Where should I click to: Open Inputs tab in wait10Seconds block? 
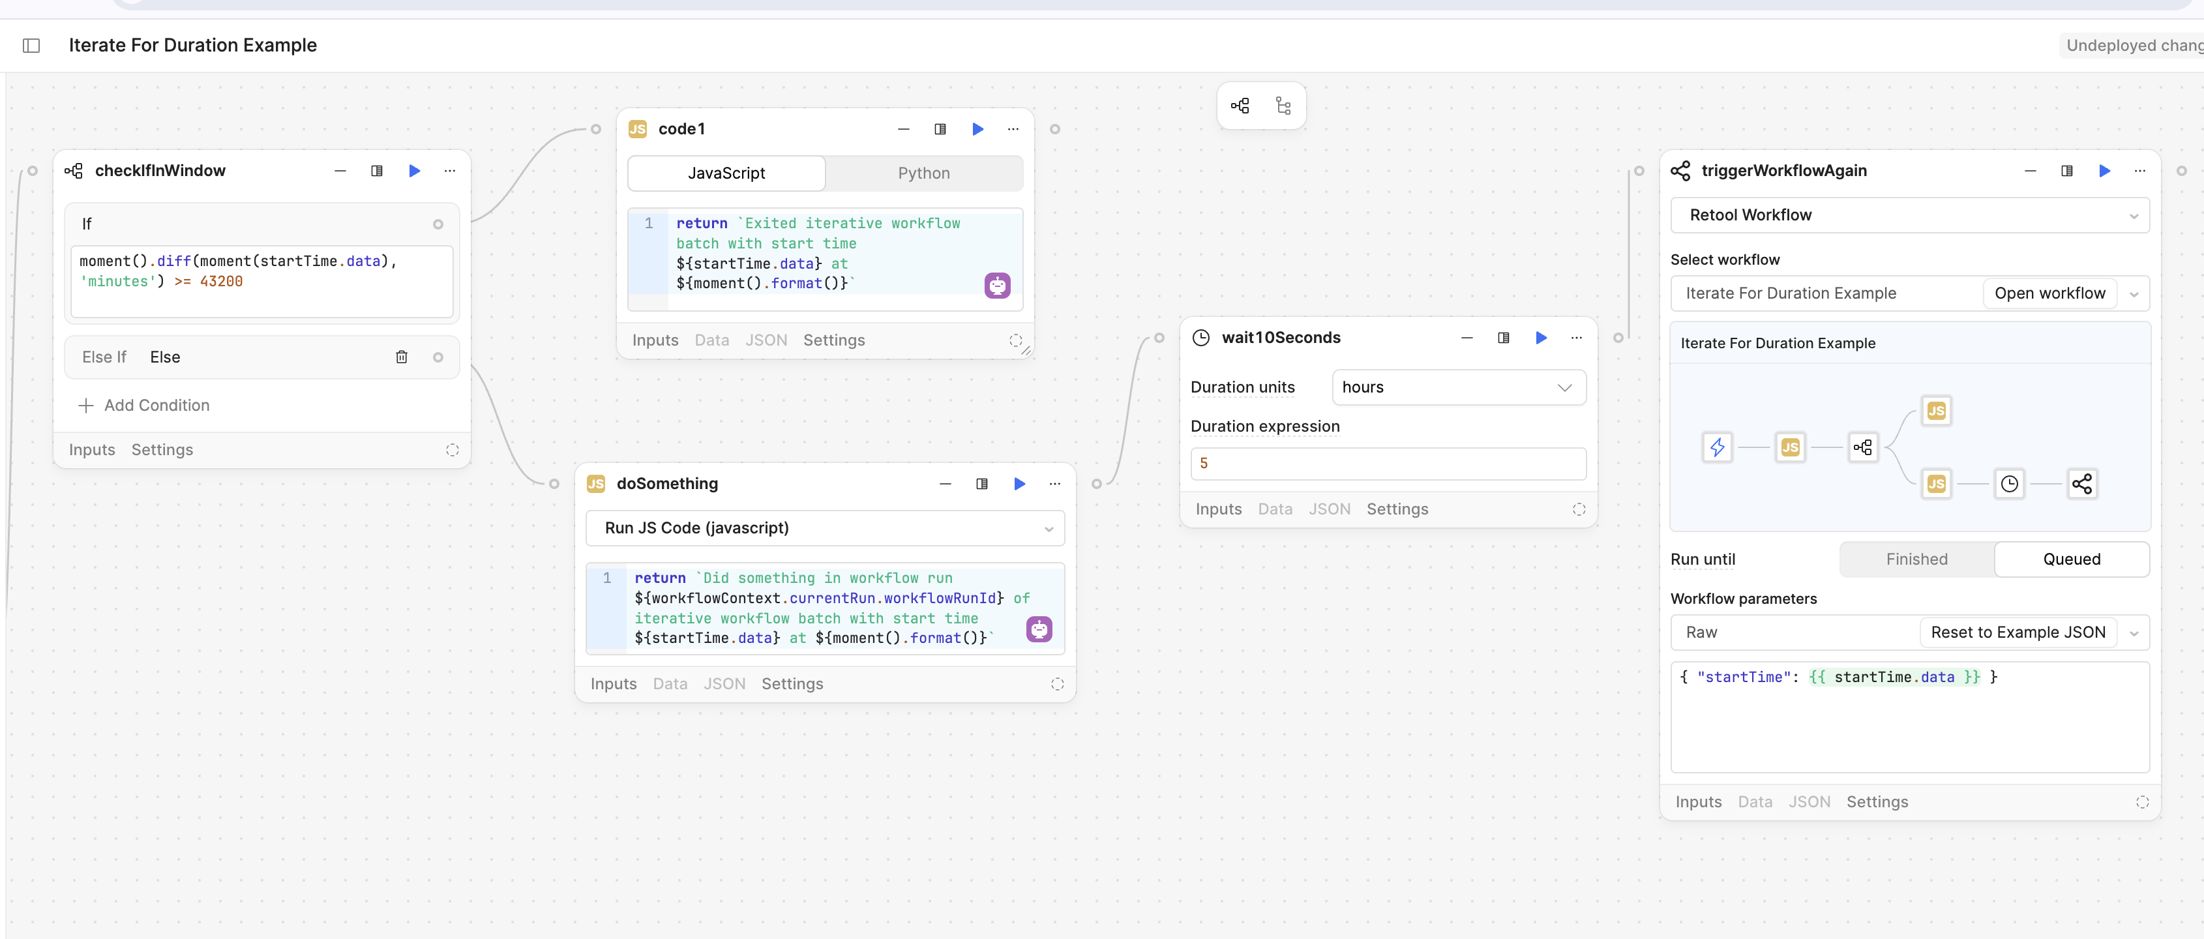coord(1217,509)
